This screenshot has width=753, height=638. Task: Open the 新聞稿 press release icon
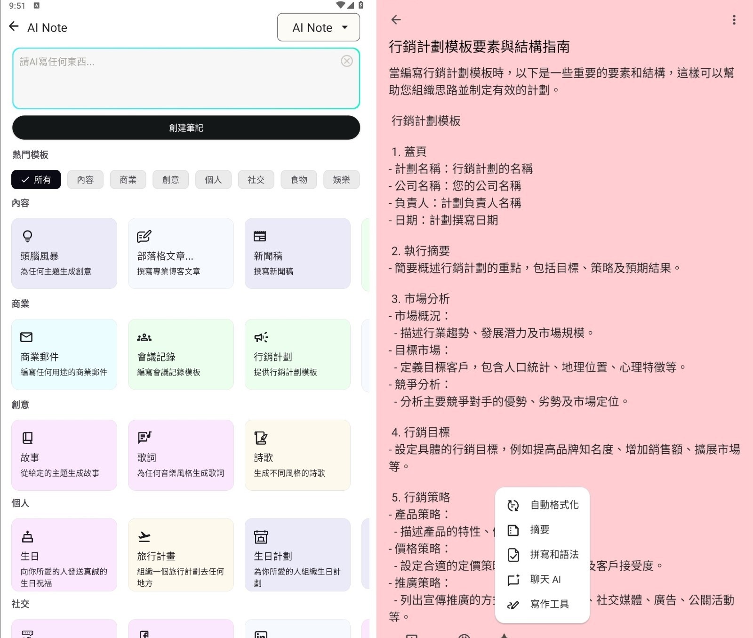[x=260, y=236]
